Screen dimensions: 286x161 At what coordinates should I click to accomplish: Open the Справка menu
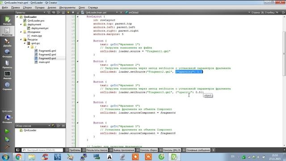(93, 8)
